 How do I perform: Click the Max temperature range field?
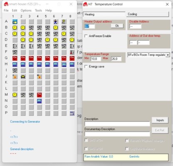click(x=116, y=59)
